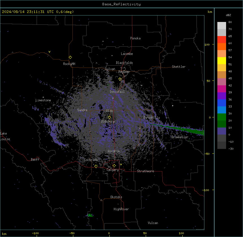Click the dark orange 60-57 dBZ legend swatch

[x=222, y=46]
